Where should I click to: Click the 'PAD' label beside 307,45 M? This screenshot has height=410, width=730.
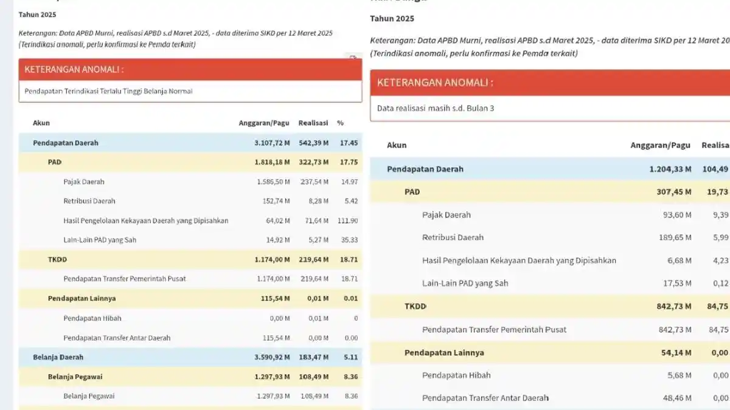412,192
